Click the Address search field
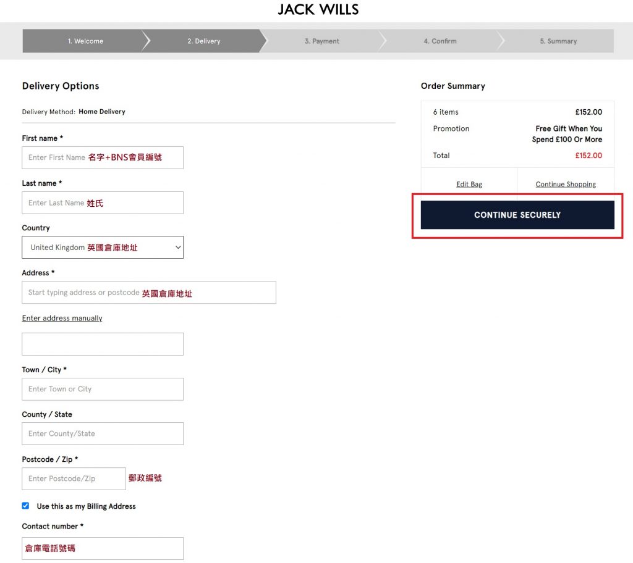Image resolution: width=633 pixels, height=563 pixels. pyautogui.click(x=148, y=293)
